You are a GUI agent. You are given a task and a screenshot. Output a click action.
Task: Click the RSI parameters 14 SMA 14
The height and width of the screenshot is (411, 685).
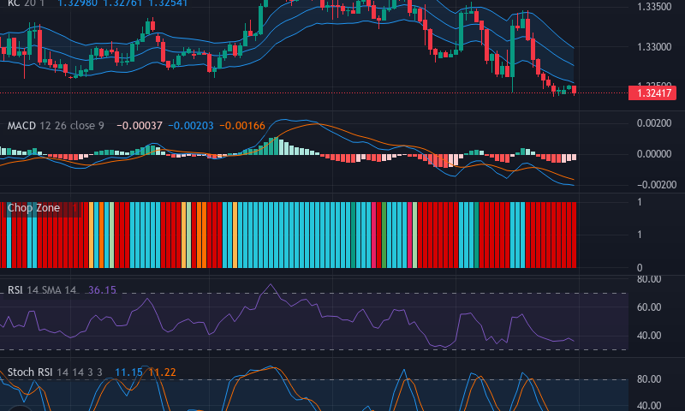(x=51, y=290)
